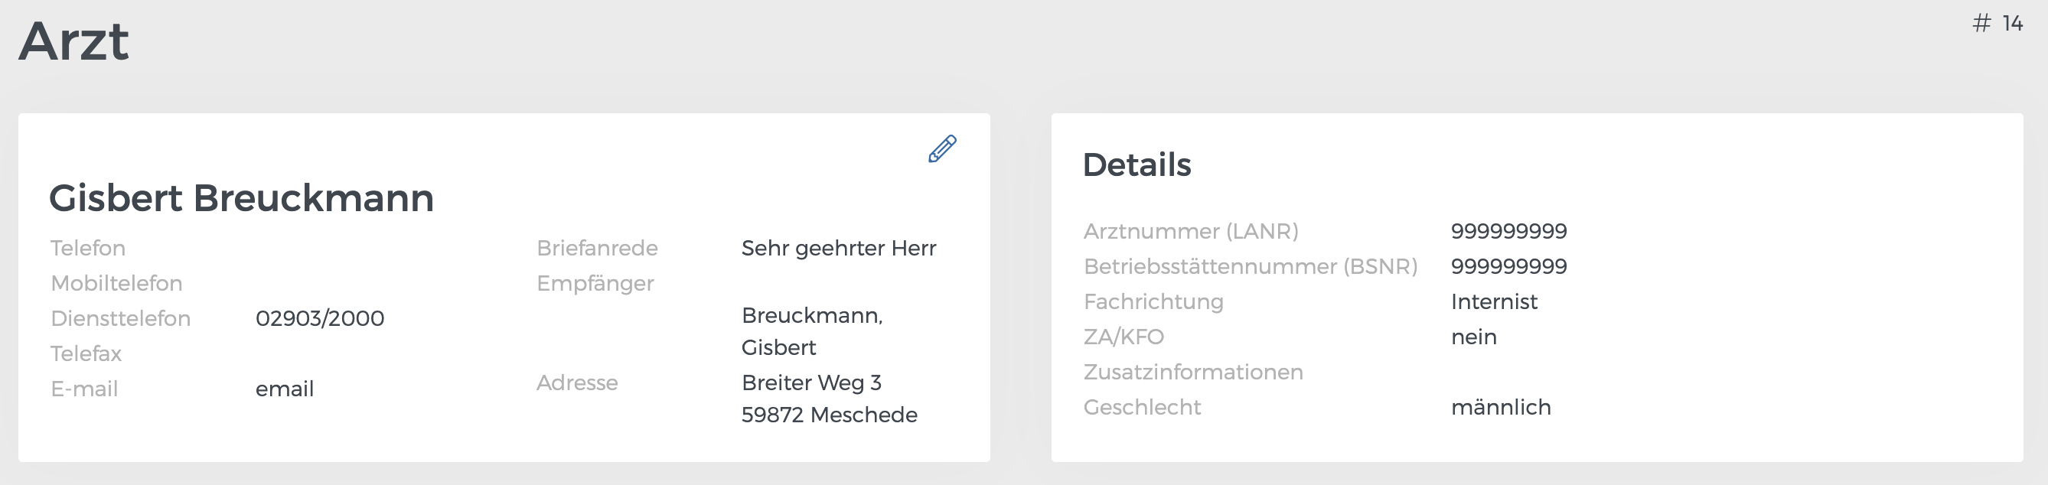The height and width of the screenshot is (485, 2048).
Task: Click the empty Telefon field
Action: click(x=89, y=248)
